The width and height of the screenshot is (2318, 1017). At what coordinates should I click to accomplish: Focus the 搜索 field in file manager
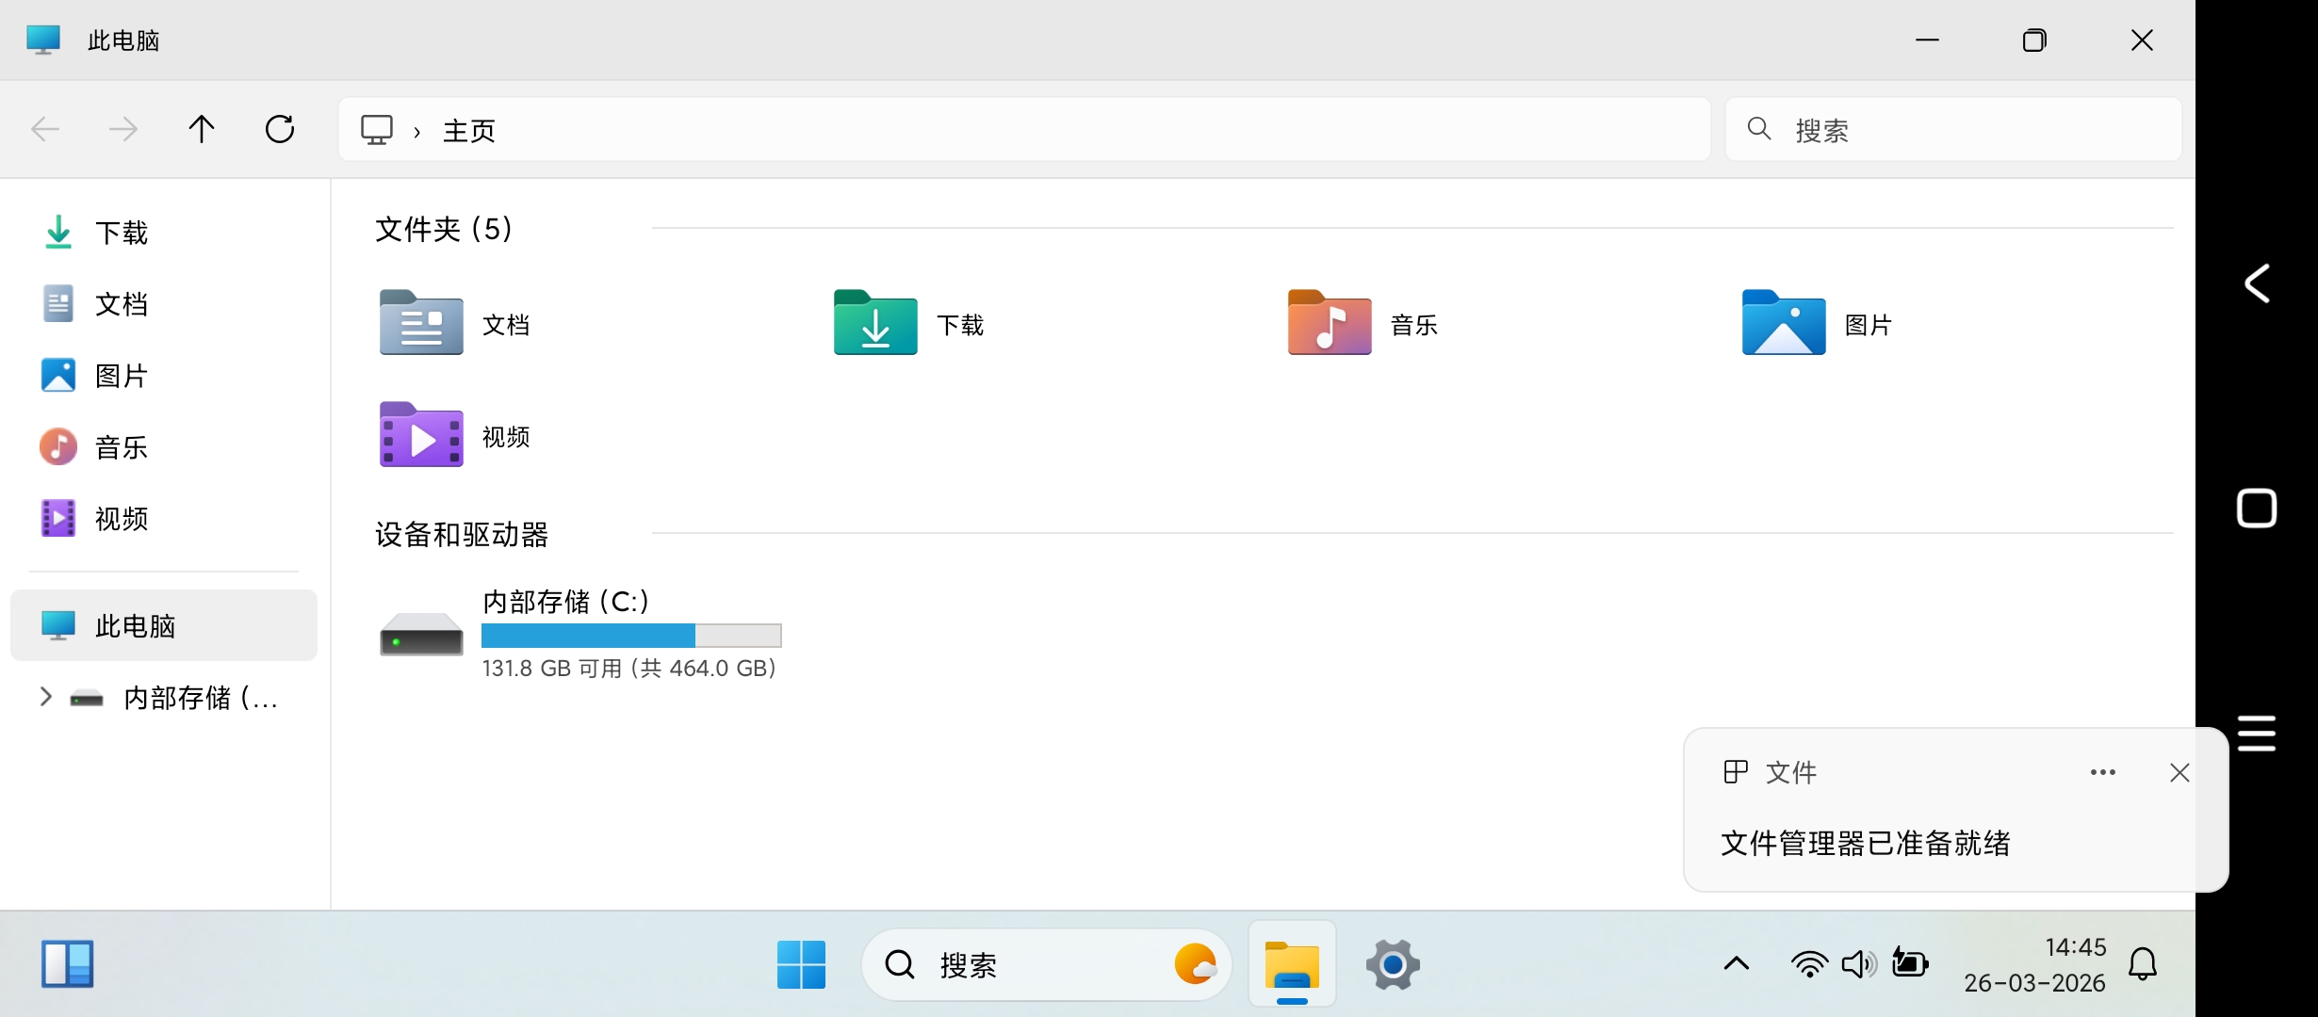pyautogui.click(x=1953, y=129)
